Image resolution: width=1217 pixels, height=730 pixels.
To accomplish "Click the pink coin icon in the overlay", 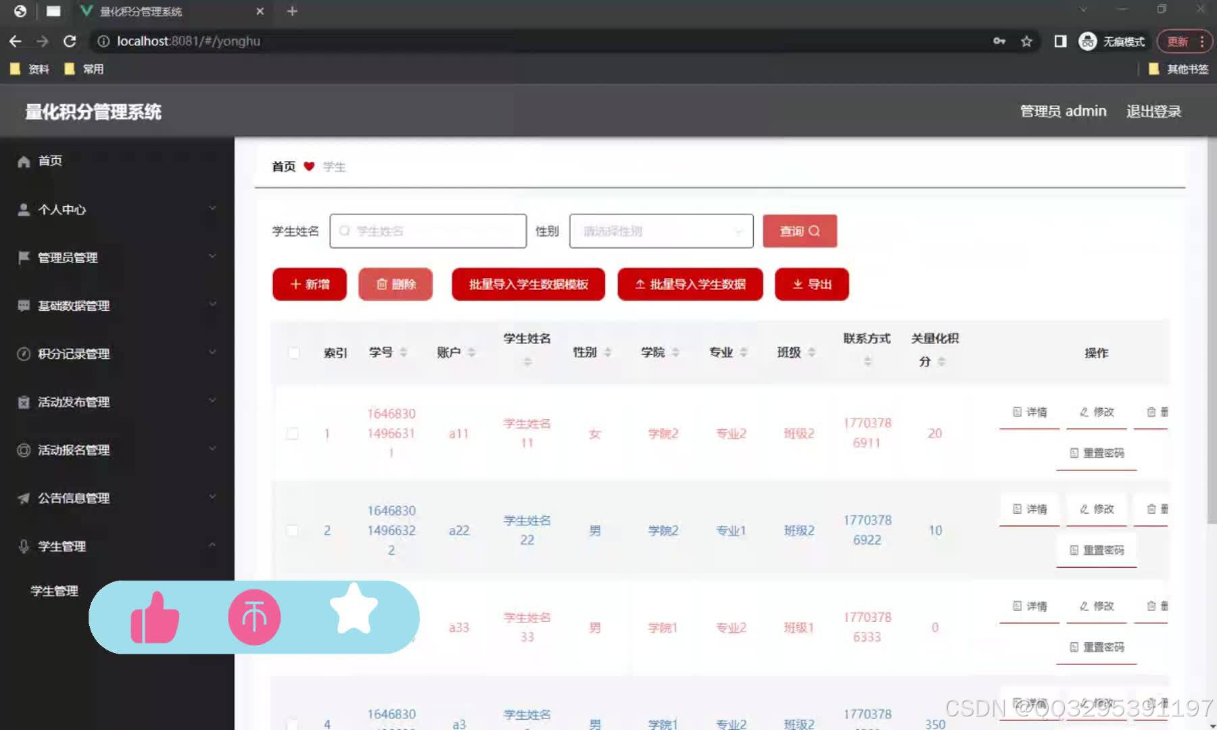I will 254,617.
